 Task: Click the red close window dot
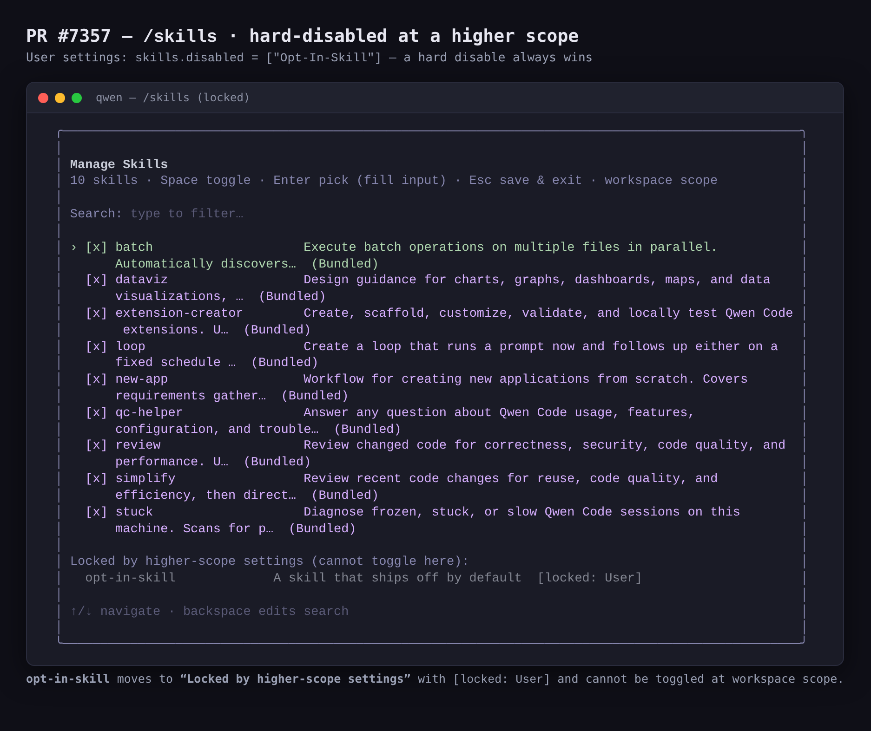point(43,98)
